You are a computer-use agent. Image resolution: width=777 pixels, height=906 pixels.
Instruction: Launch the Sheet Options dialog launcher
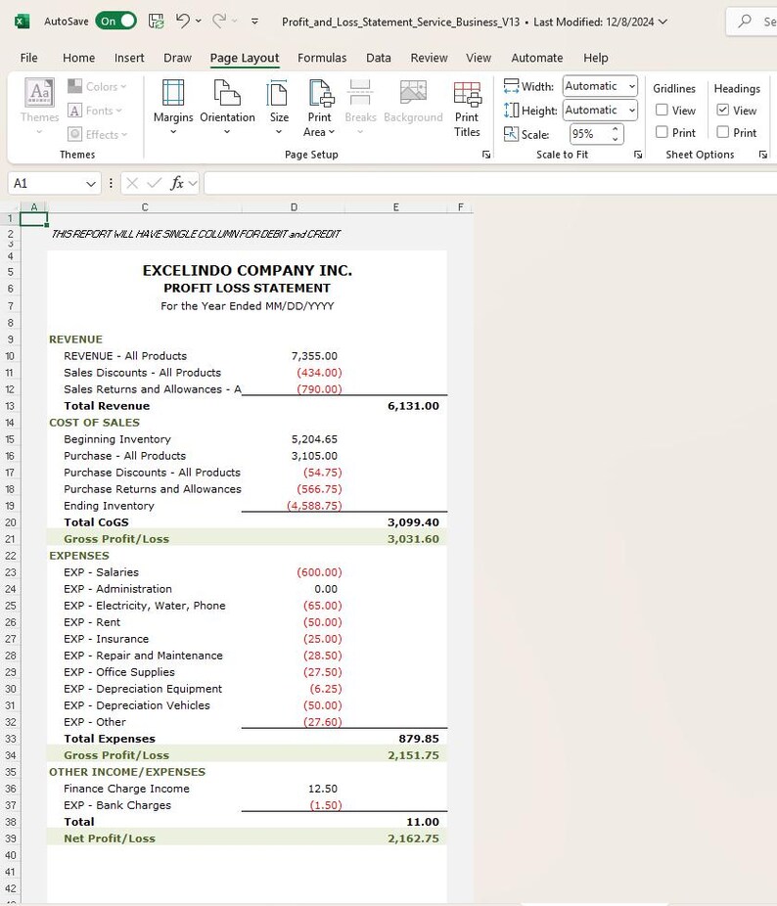click(x=763, y=155)
